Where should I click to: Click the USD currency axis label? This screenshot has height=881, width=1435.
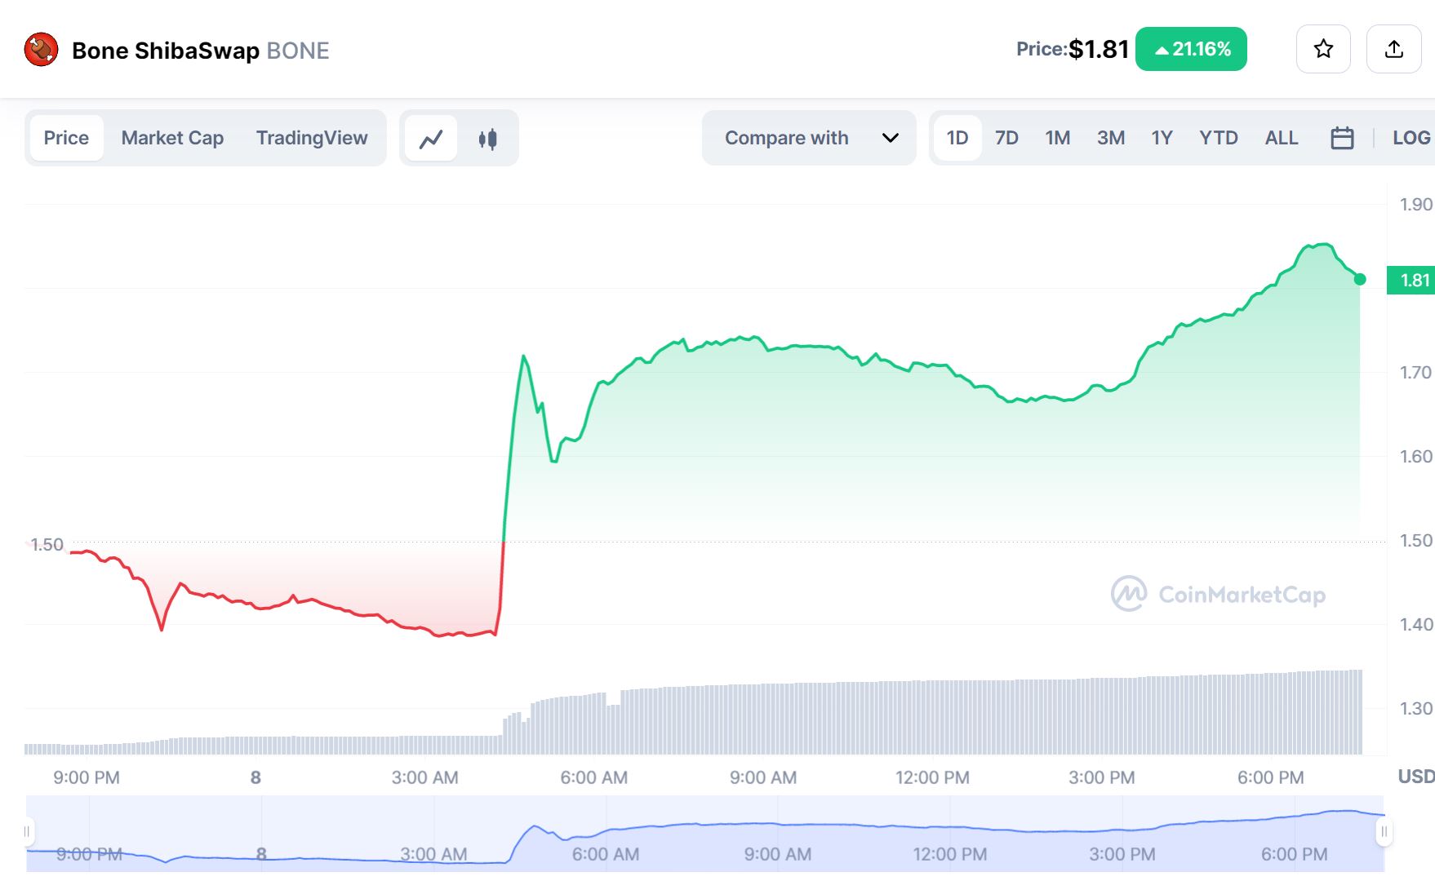[1416, 777]
